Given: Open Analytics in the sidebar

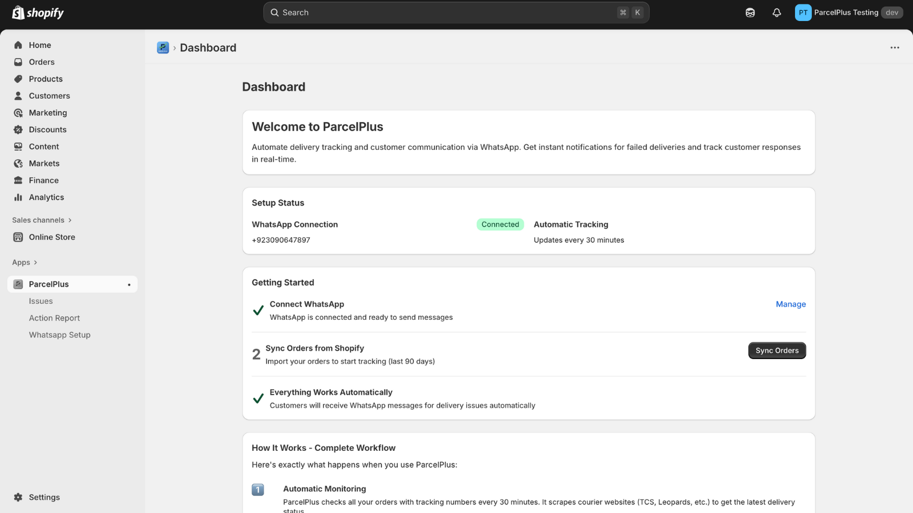Looking at the screenshot, I should point(46,197).
